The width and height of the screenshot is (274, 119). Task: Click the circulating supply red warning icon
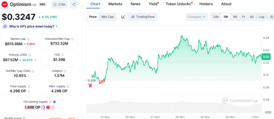[48, 108]
